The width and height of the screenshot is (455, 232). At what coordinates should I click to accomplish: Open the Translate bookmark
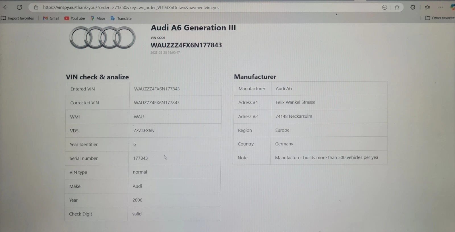[x=121, y=18]
